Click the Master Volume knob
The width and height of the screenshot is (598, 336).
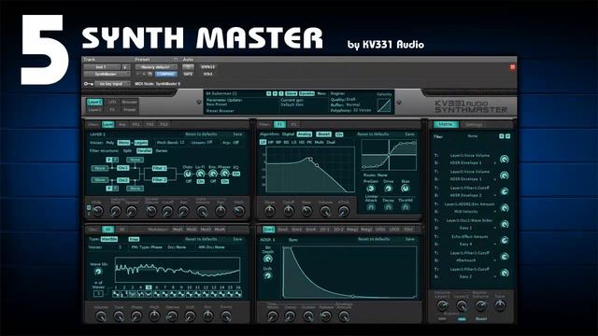click(480, 305)
